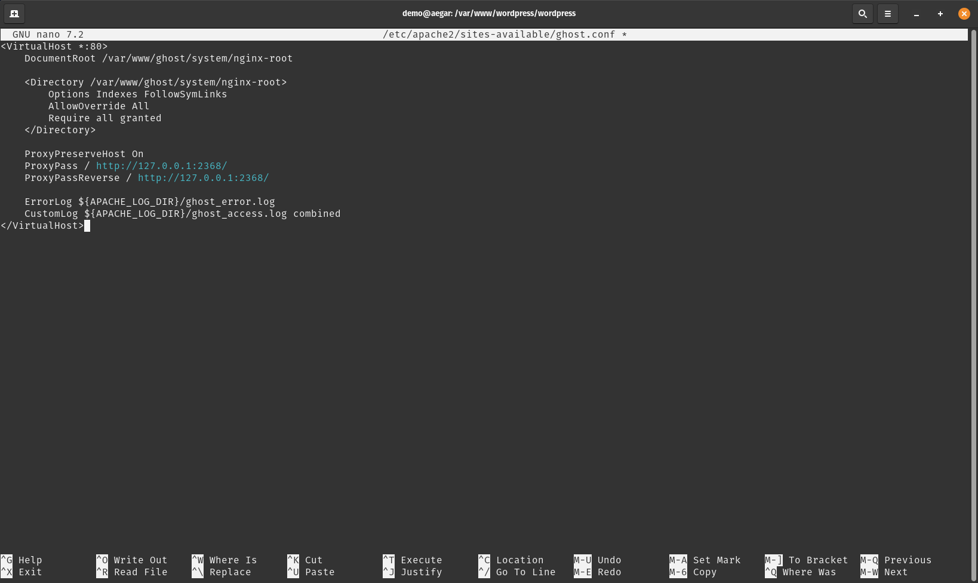The width and height of the screenshot is (978, 583).
Task: Minimize the terminal window
Action: point(916,13)
